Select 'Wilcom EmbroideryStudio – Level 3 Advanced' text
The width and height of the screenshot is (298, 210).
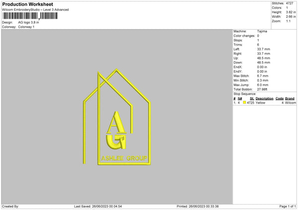[x=35, y=10]
